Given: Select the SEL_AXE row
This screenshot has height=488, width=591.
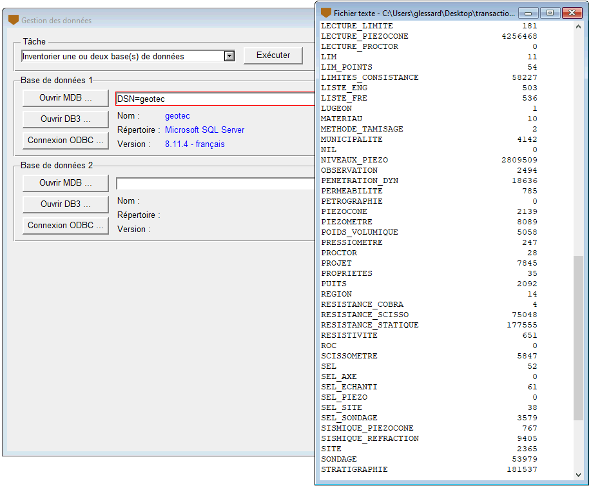Looking at the screenshot, I should (x=429, y=376).
